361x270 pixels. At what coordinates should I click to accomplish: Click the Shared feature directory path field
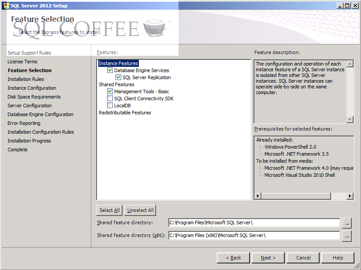point(254,223)
